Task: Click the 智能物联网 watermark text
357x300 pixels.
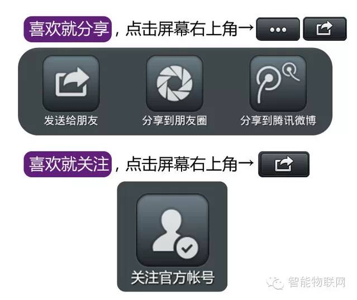Action: (317, 283)
